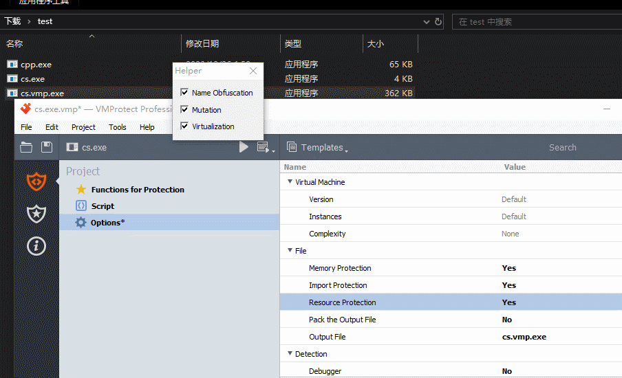Uncheck Name Obfuscation in Helper
This screenshot has width=622, height=378.
(x=184, y=92)
